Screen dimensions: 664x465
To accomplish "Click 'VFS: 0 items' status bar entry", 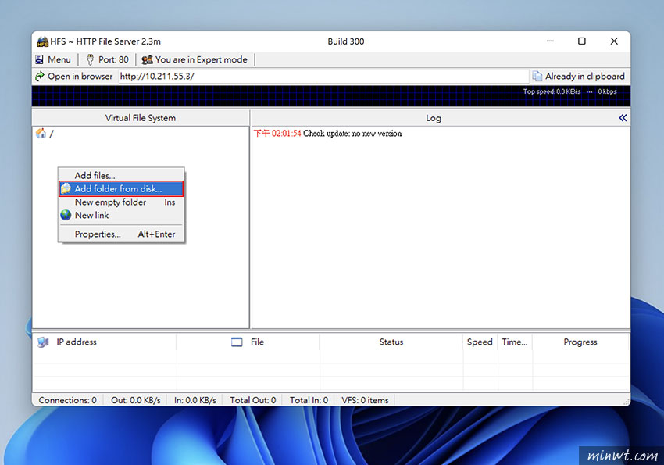I will click(x=365, y=400).
